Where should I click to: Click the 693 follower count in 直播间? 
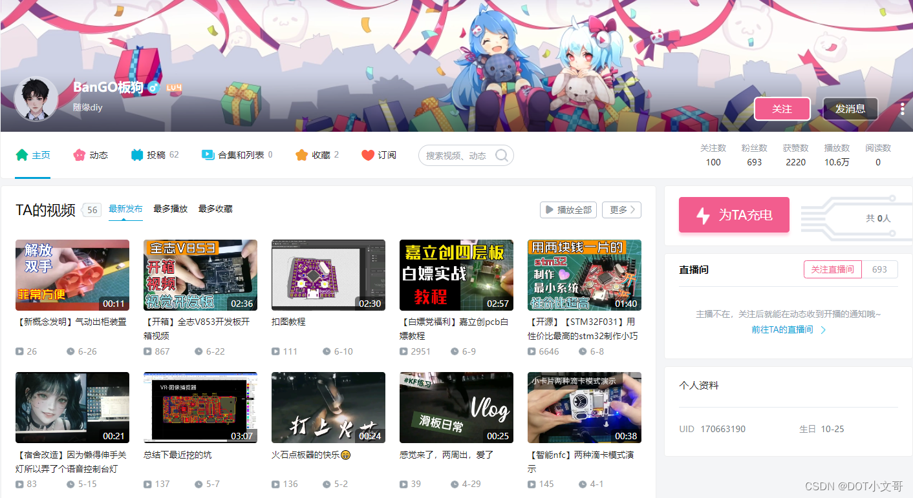point(880,269)
